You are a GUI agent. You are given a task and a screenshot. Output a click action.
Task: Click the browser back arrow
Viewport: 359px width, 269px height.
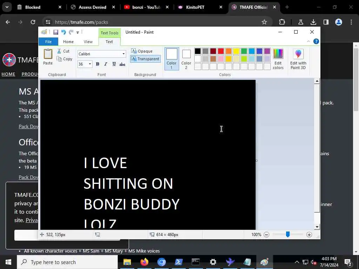pos(8,22)
